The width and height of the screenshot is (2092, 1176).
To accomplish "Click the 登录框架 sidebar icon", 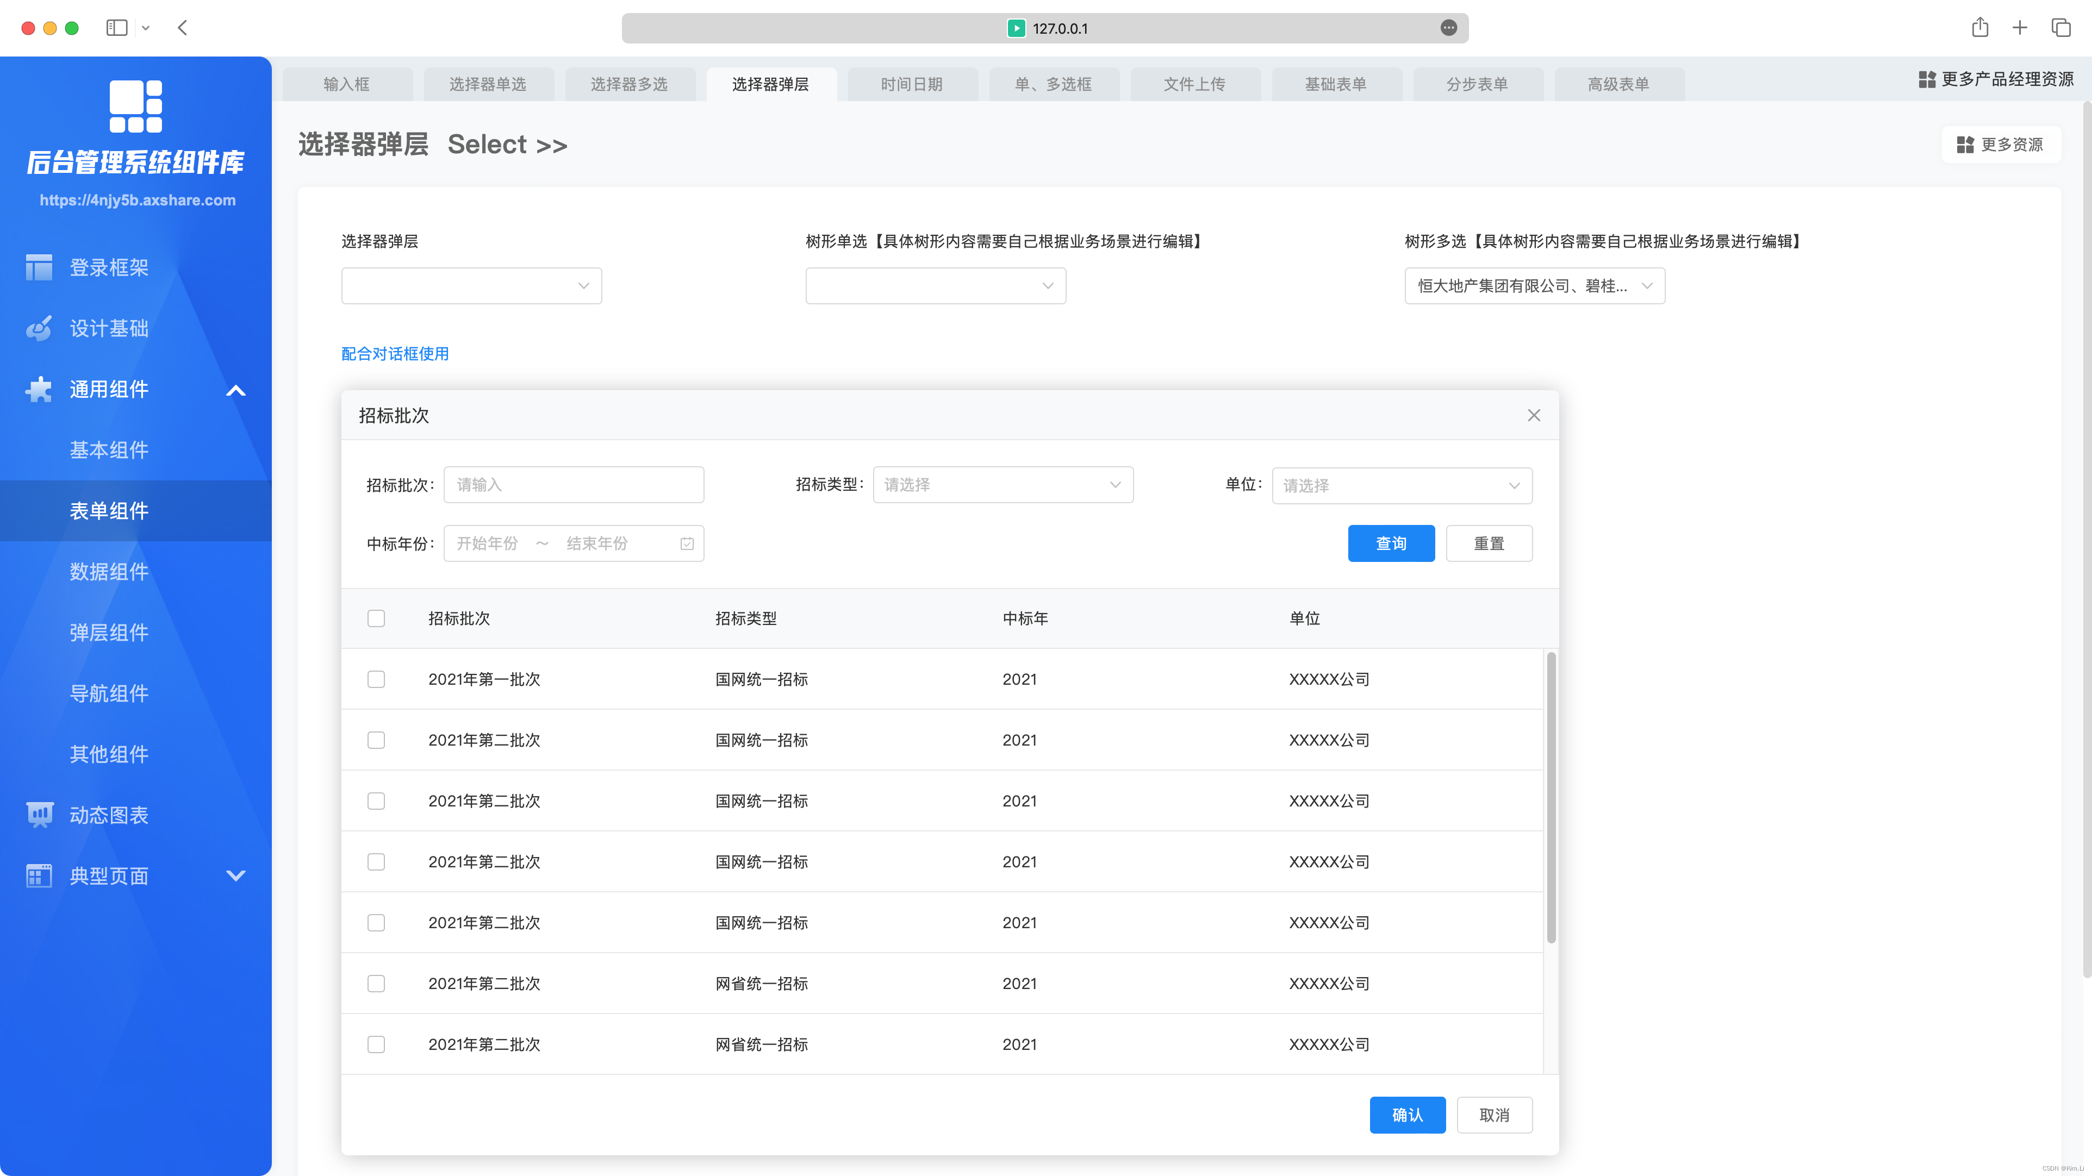I will pos(38,267).
